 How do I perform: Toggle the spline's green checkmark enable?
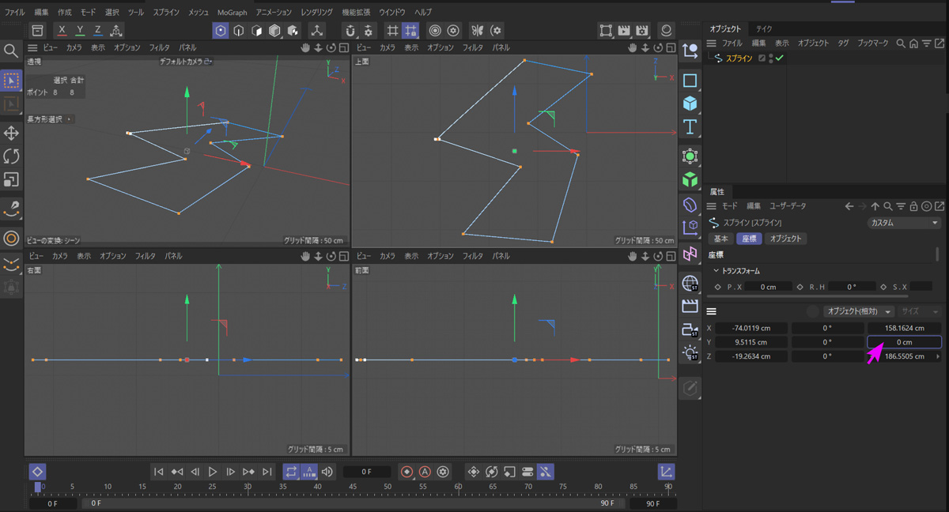coord(780,58)
